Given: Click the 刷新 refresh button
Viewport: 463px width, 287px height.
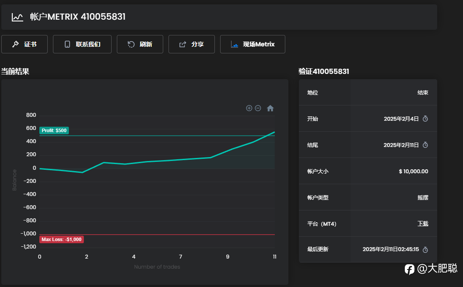Looking at the screenshot, I should (x=140, y=44).
